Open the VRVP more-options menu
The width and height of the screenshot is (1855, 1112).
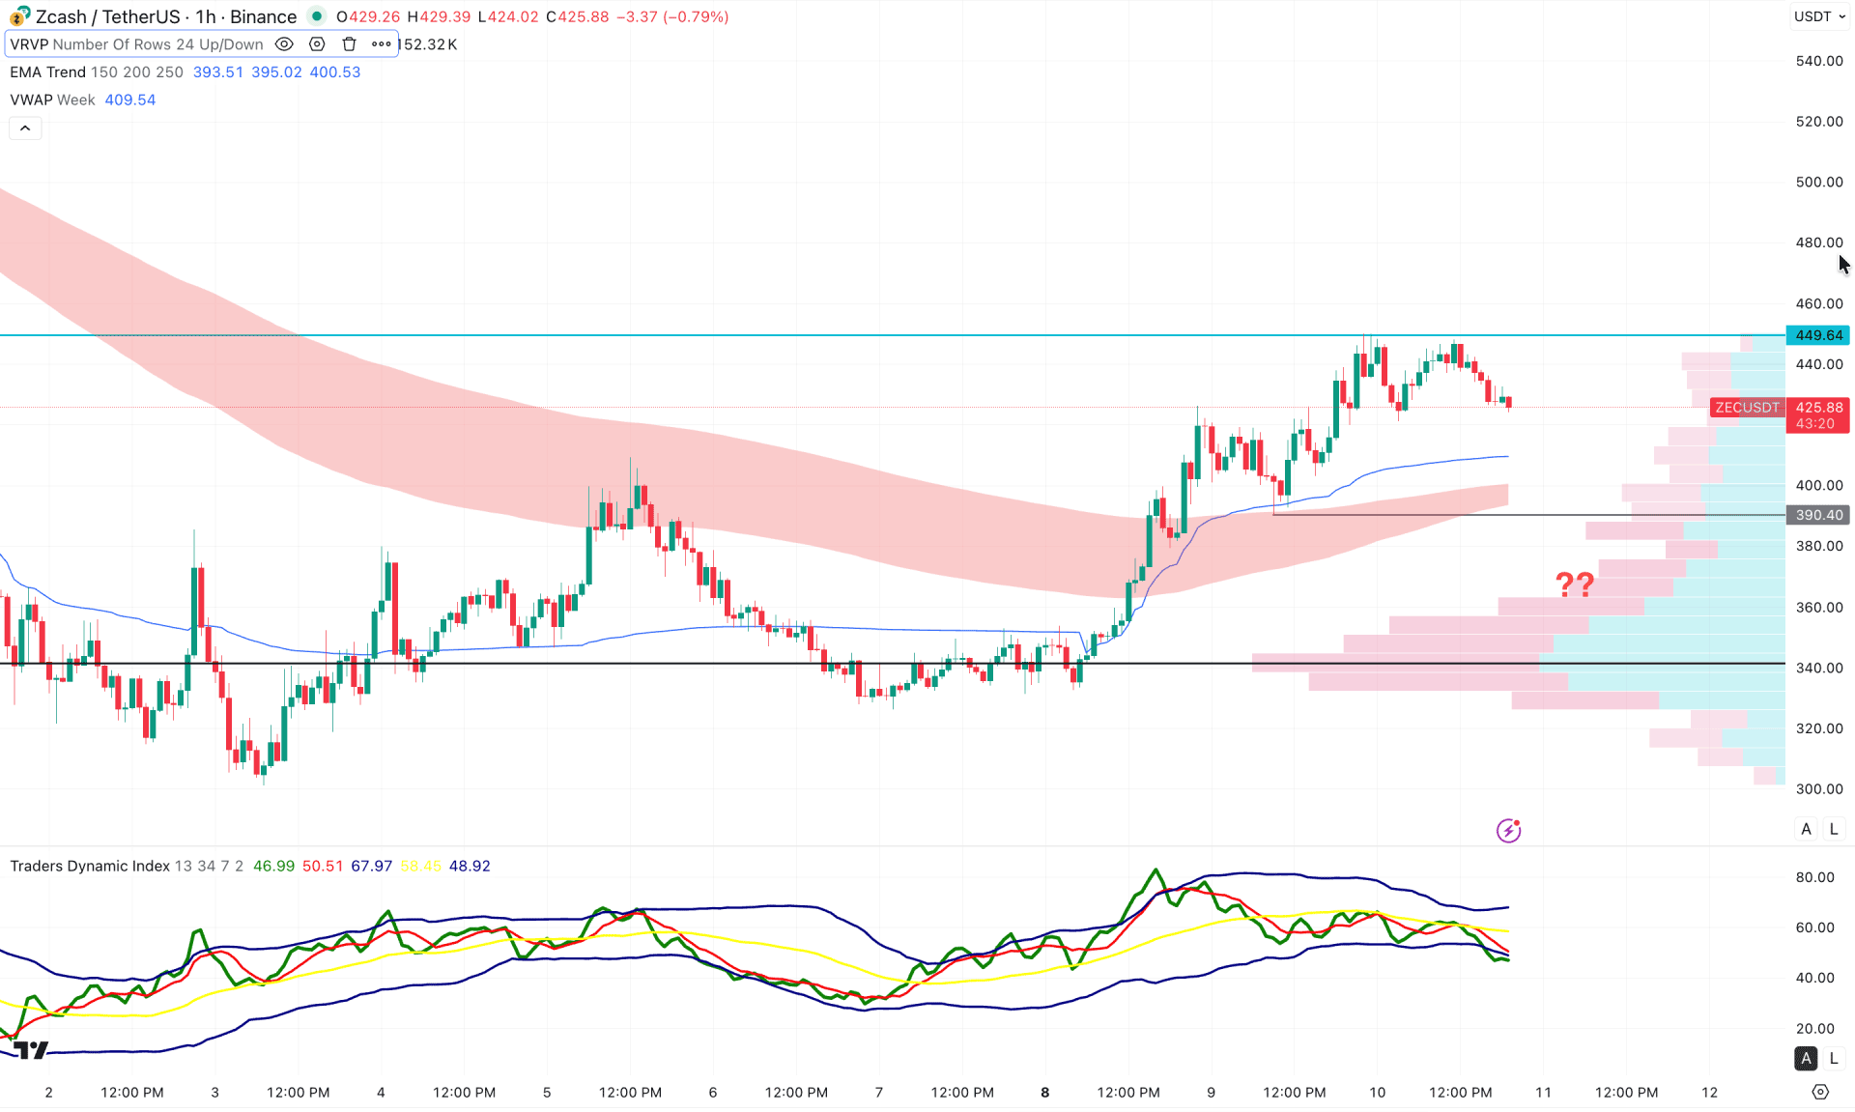click(382, 44)
